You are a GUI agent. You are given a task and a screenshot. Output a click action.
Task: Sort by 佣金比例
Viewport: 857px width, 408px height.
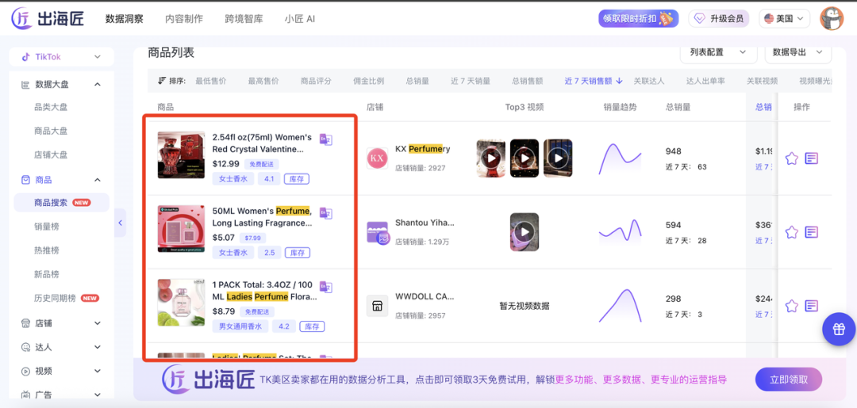368,81
